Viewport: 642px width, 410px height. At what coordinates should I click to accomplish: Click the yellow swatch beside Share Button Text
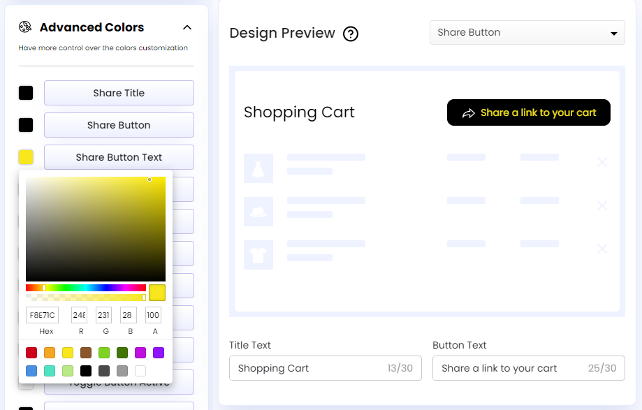(x=26, y=157)
